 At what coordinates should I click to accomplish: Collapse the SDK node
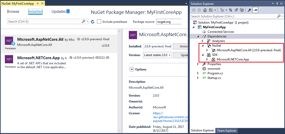pos(203,55)
